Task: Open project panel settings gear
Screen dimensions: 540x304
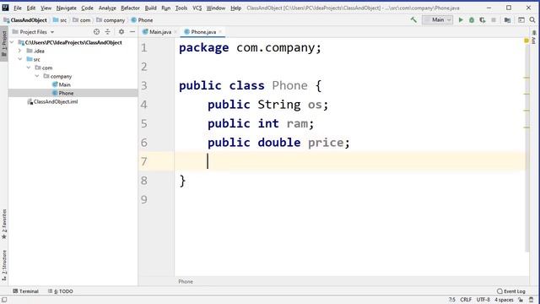Action: pyautogui.click(x=121, y=32)
